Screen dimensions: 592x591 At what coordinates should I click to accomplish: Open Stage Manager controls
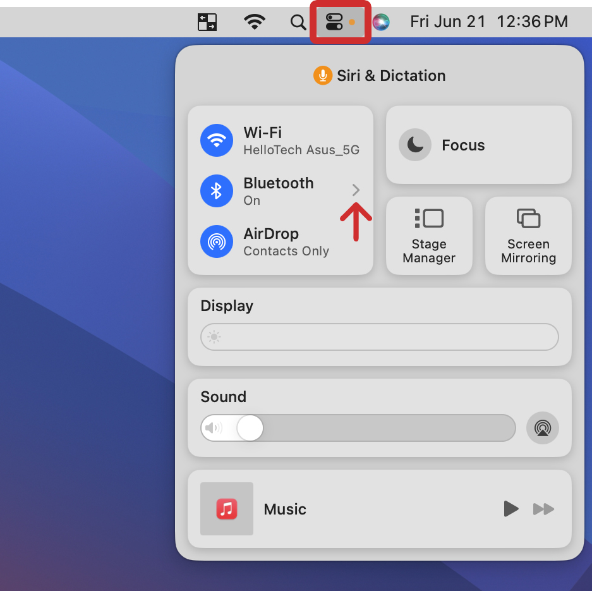[x=429, y=235]
